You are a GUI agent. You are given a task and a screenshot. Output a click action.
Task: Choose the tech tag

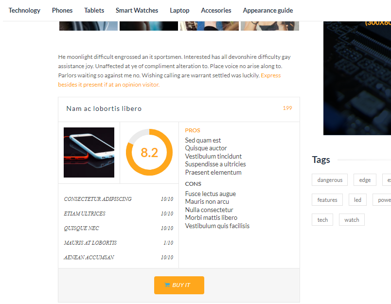pyautogui.click(x=322, y=220)
